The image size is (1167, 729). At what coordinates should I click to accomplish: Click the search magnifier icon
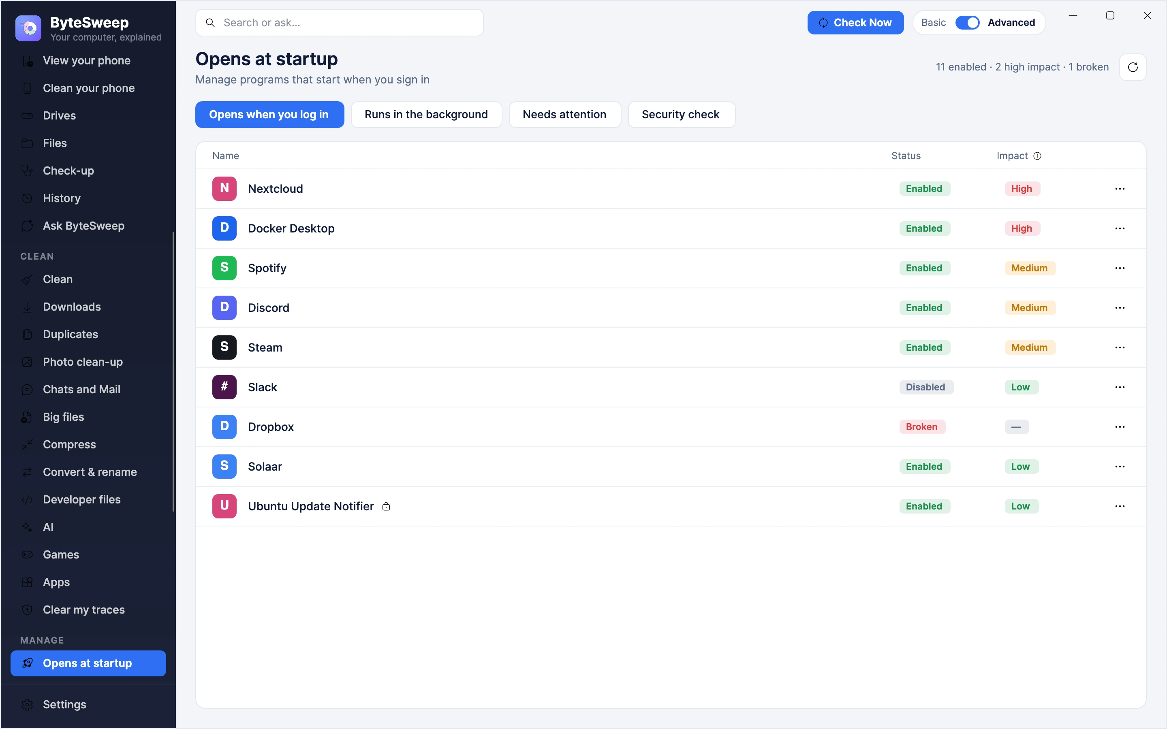210,23
